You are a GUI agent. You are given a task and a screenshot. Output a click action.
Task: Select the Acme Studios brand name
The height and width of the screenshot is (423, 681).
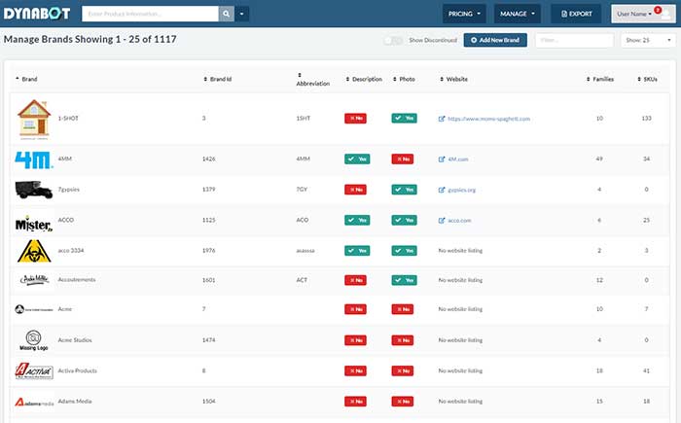(x=75, y=340)
